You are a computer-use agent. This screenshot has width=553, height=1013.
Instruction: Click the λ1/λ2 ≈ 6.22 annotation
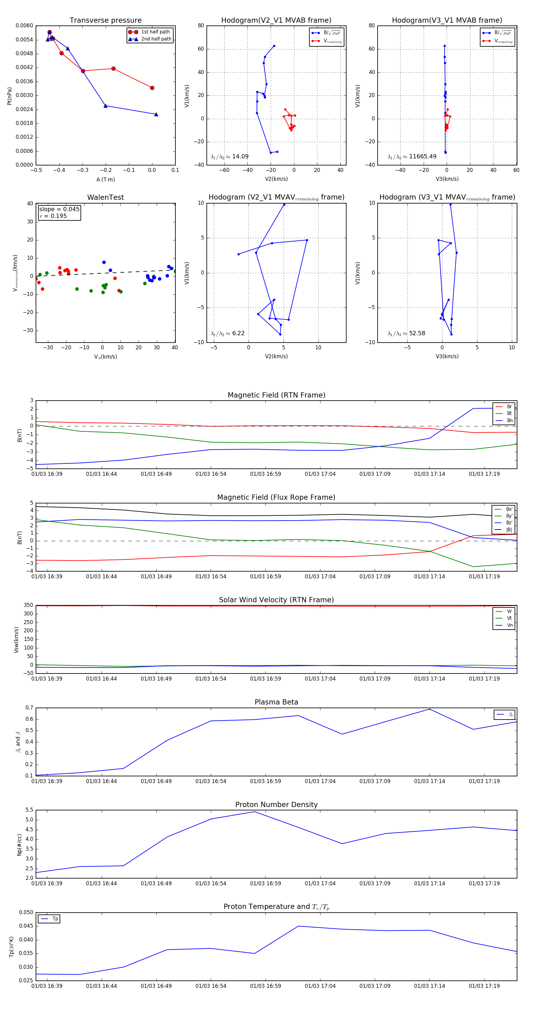(x=227, y=333)
